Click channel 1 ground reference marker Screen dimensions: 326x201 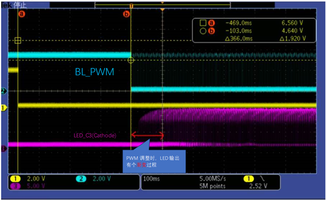(4, 108)
